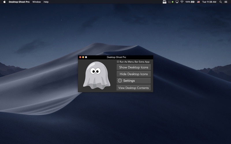Enable Run As Menu Bar Extra App

coord(118,62)
